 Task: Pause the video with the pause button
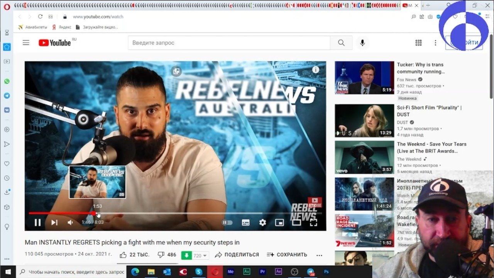37,222
